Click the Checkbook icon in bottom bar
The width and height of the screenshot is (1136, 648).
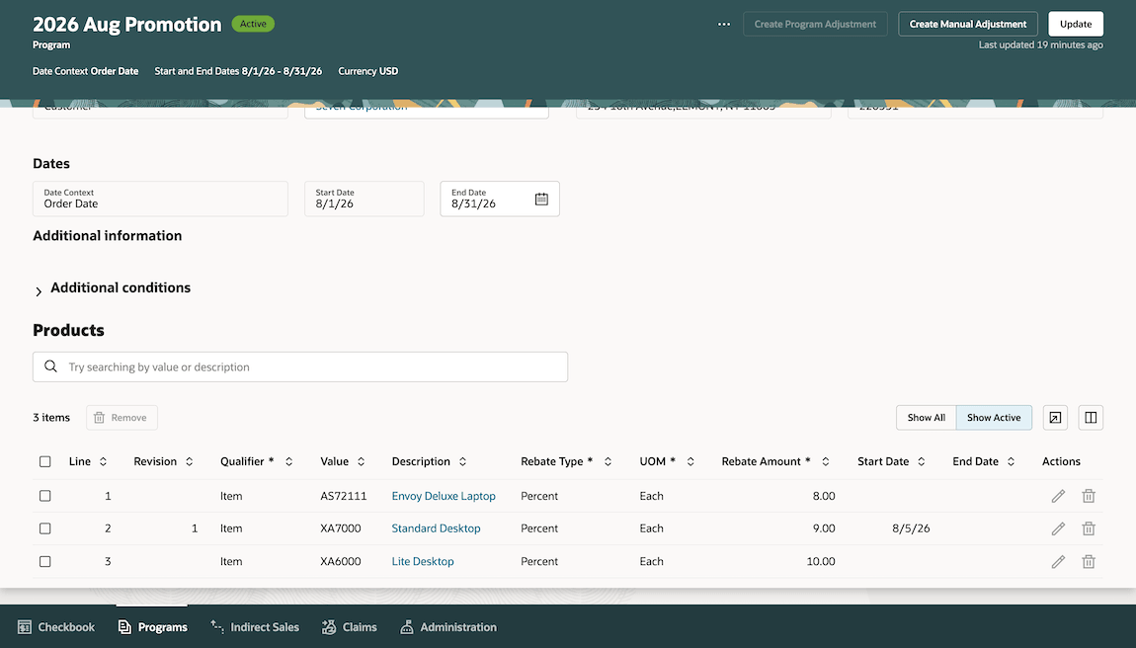(25, 627)
